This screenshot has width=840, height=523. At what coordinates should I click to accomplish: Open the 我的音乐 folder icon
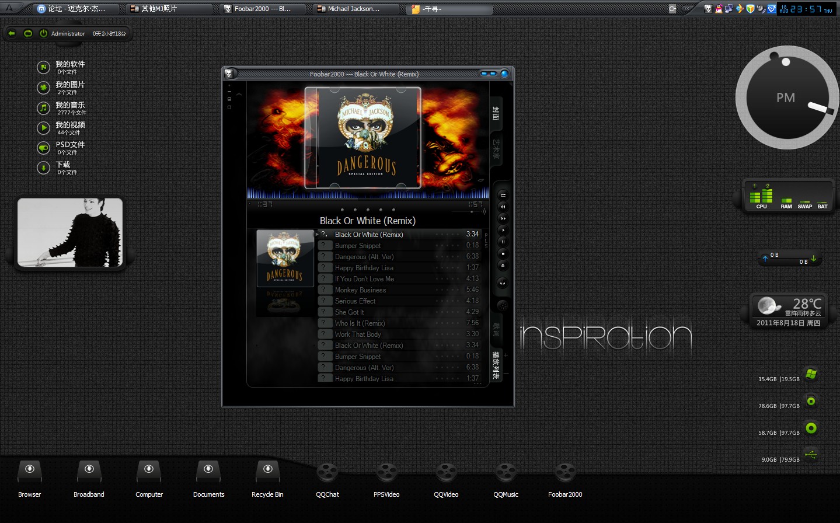[43, 108]
